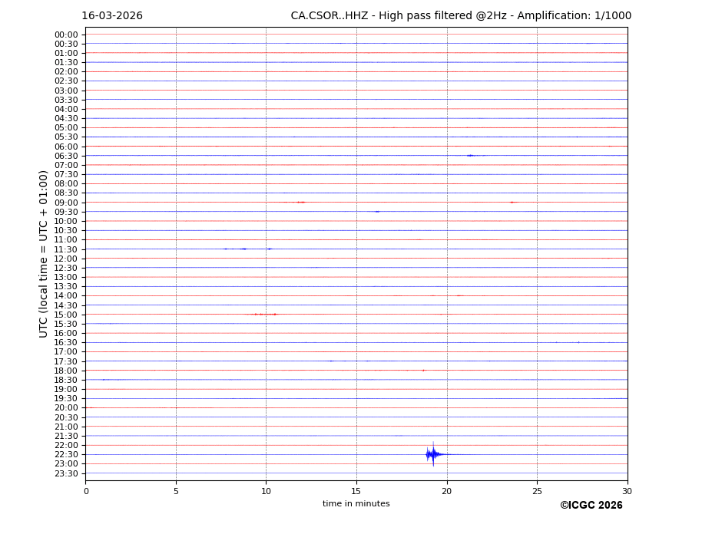The width and height of the screenshot is (712, 534).
Task: Click the large seismic event on the 22:30 trace
Action: click(x=433, y=454)
